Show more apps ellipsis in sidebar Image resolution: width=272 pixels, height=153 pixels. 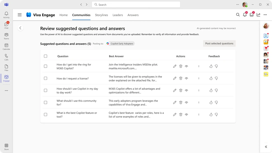[6, 90]
